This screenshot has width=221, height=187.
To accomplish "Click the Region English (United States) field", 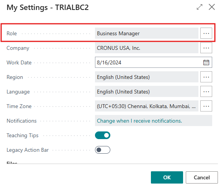I will tap(147, 77).
